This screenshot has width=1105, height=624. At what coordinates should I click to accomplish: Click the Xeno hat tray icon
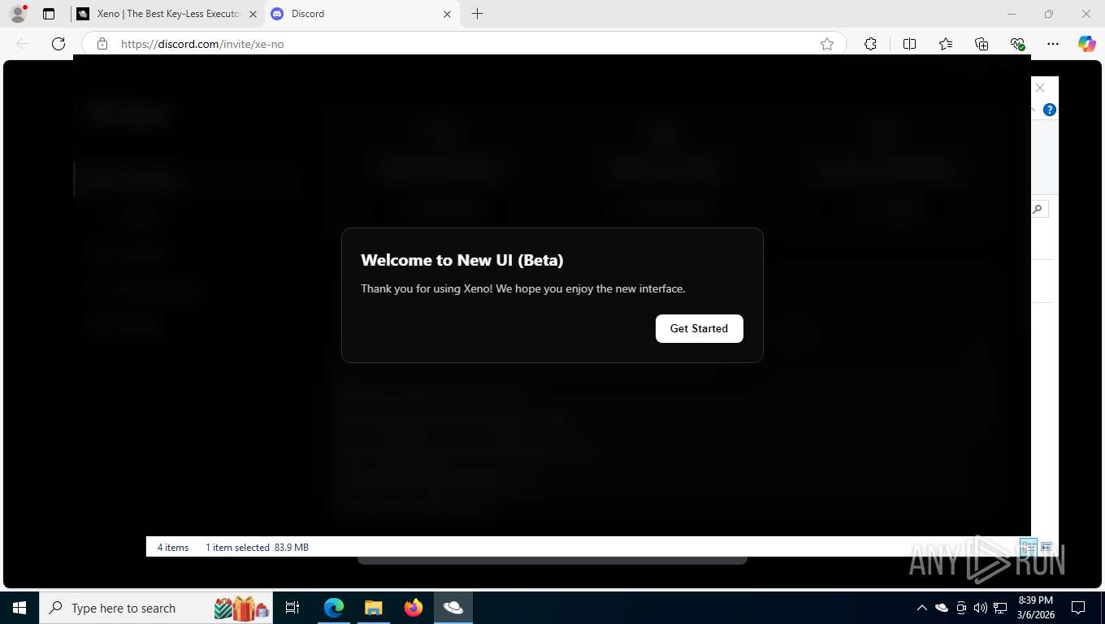[942, 608]
